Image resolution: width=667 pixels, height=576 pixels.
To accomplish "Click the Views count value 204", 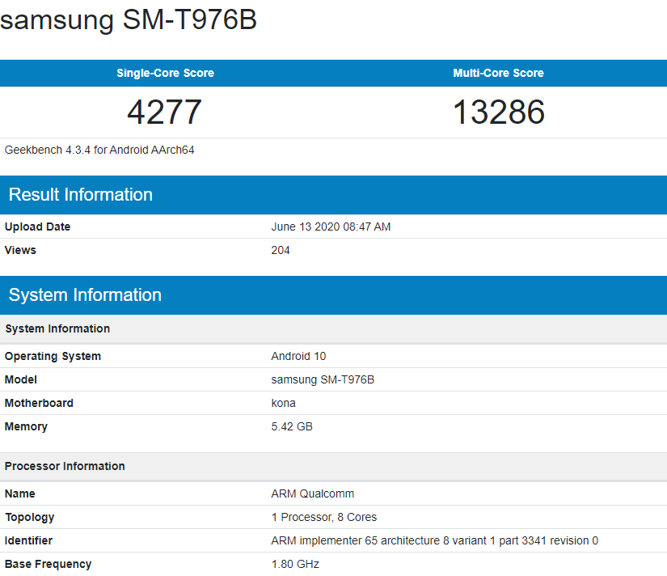I will [x=281, y=250].
